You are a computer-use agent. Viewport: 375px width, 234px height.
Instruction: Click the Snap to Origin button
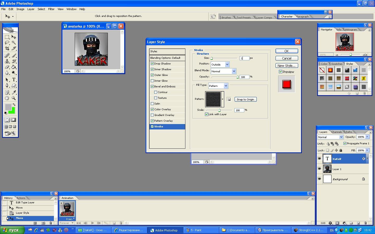[245, 99]
